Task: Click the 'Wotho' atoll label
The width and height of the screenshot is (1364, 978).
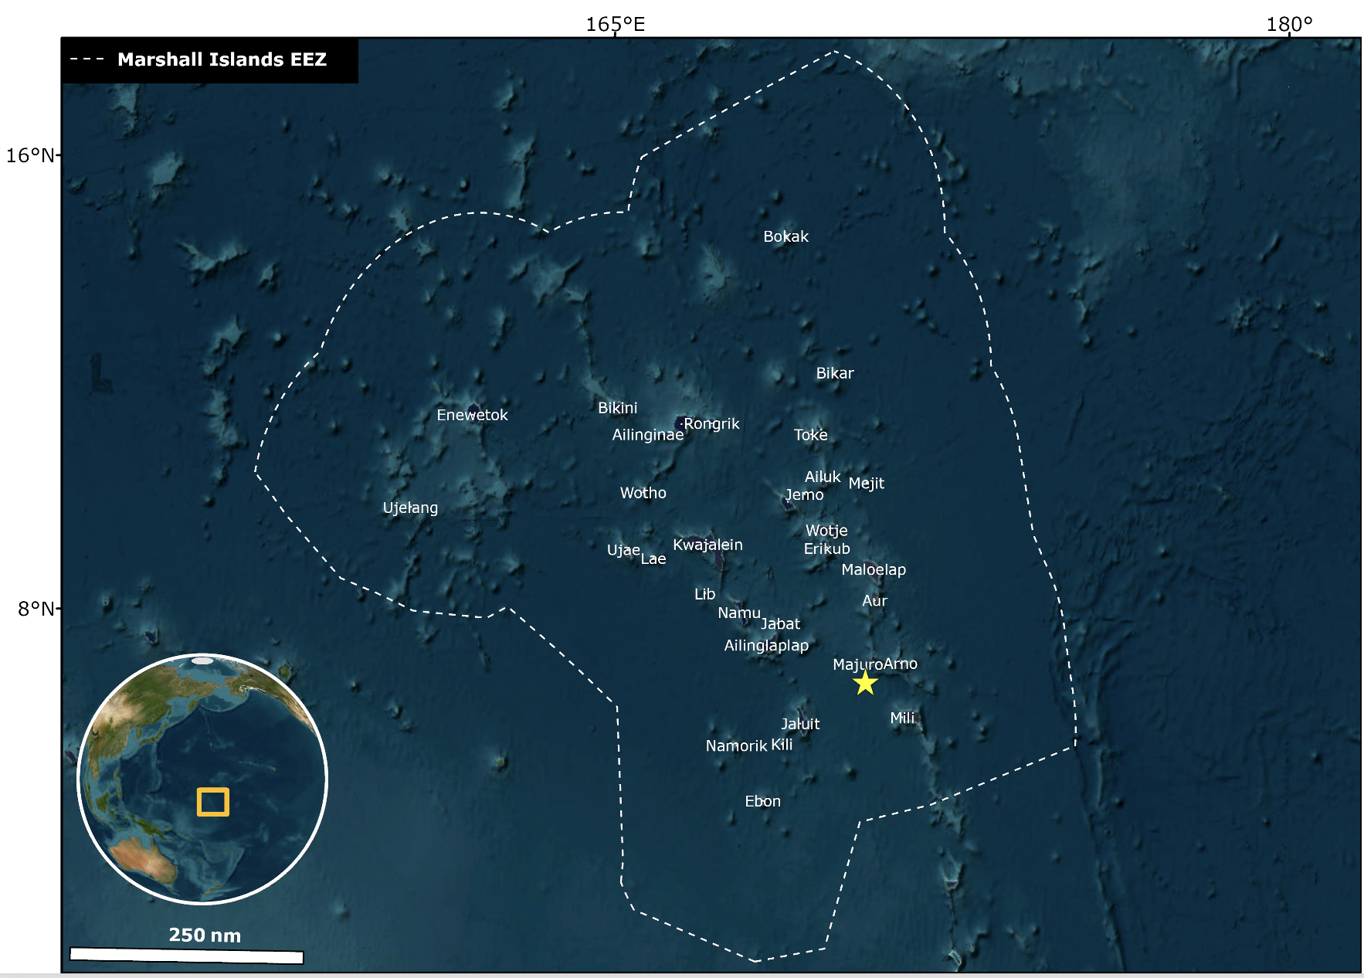Action: tap(643, 493)
